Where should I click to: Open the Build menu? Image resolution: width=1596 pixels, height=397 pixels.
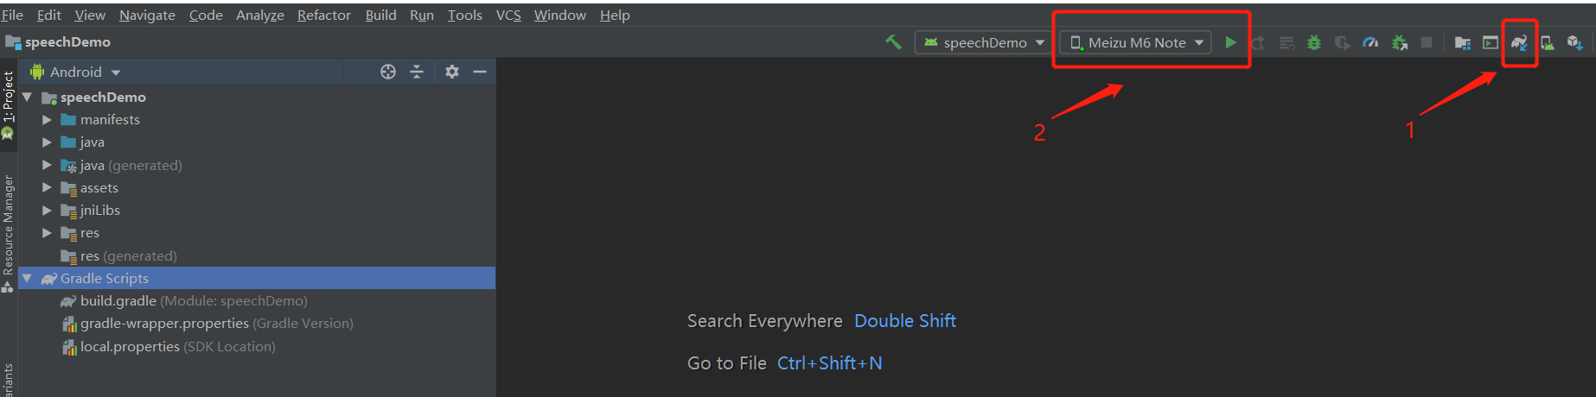pyautogui.click(x=380, y=15)
